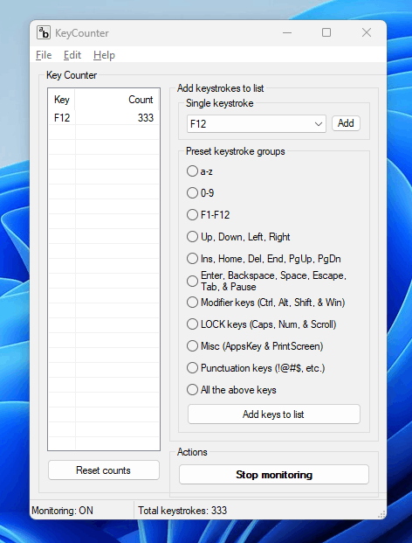Click the Count column header

pos(117,100)
